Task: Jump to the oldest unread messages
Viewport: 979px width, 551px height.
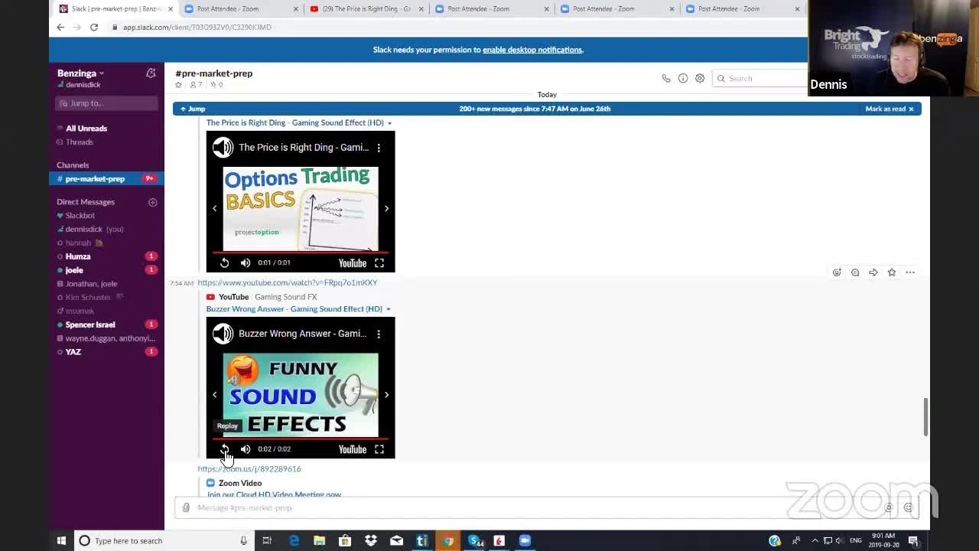Action: 193,109
